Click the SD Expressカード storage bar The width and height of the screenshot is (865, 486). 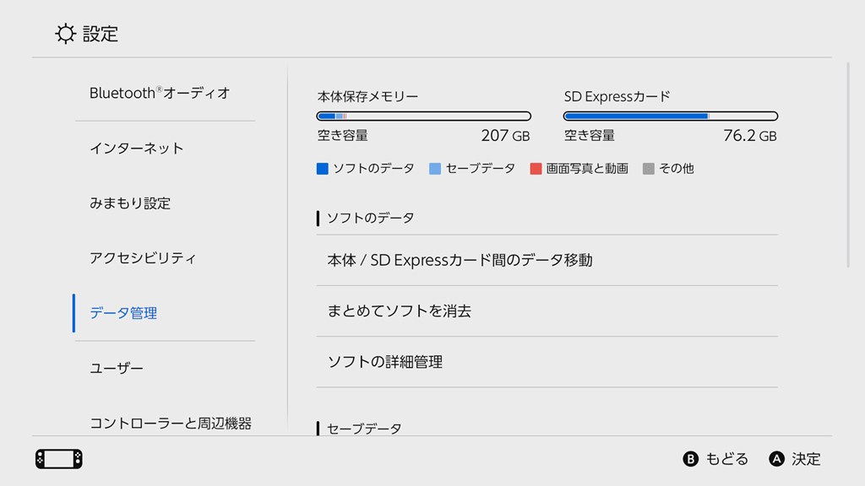[670, 116]
